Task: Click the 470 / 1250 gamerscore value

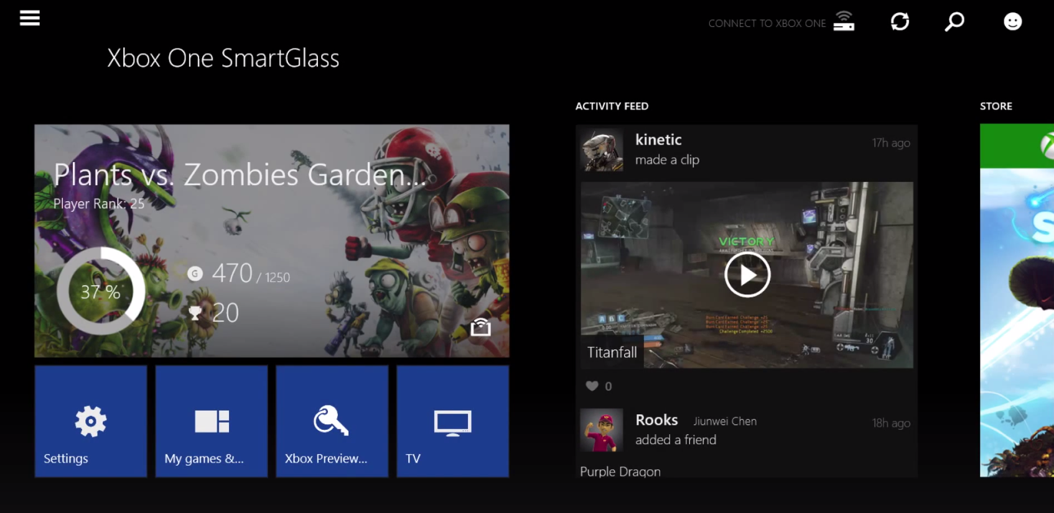Action: (251, 273)
